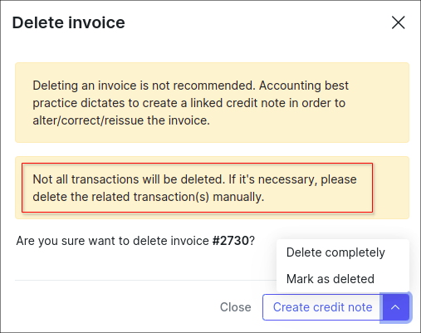Viewport: 421px width, 333px height.
Task: Click the 'delete the related transaction(s) manually' line
Action: [149, 197]
